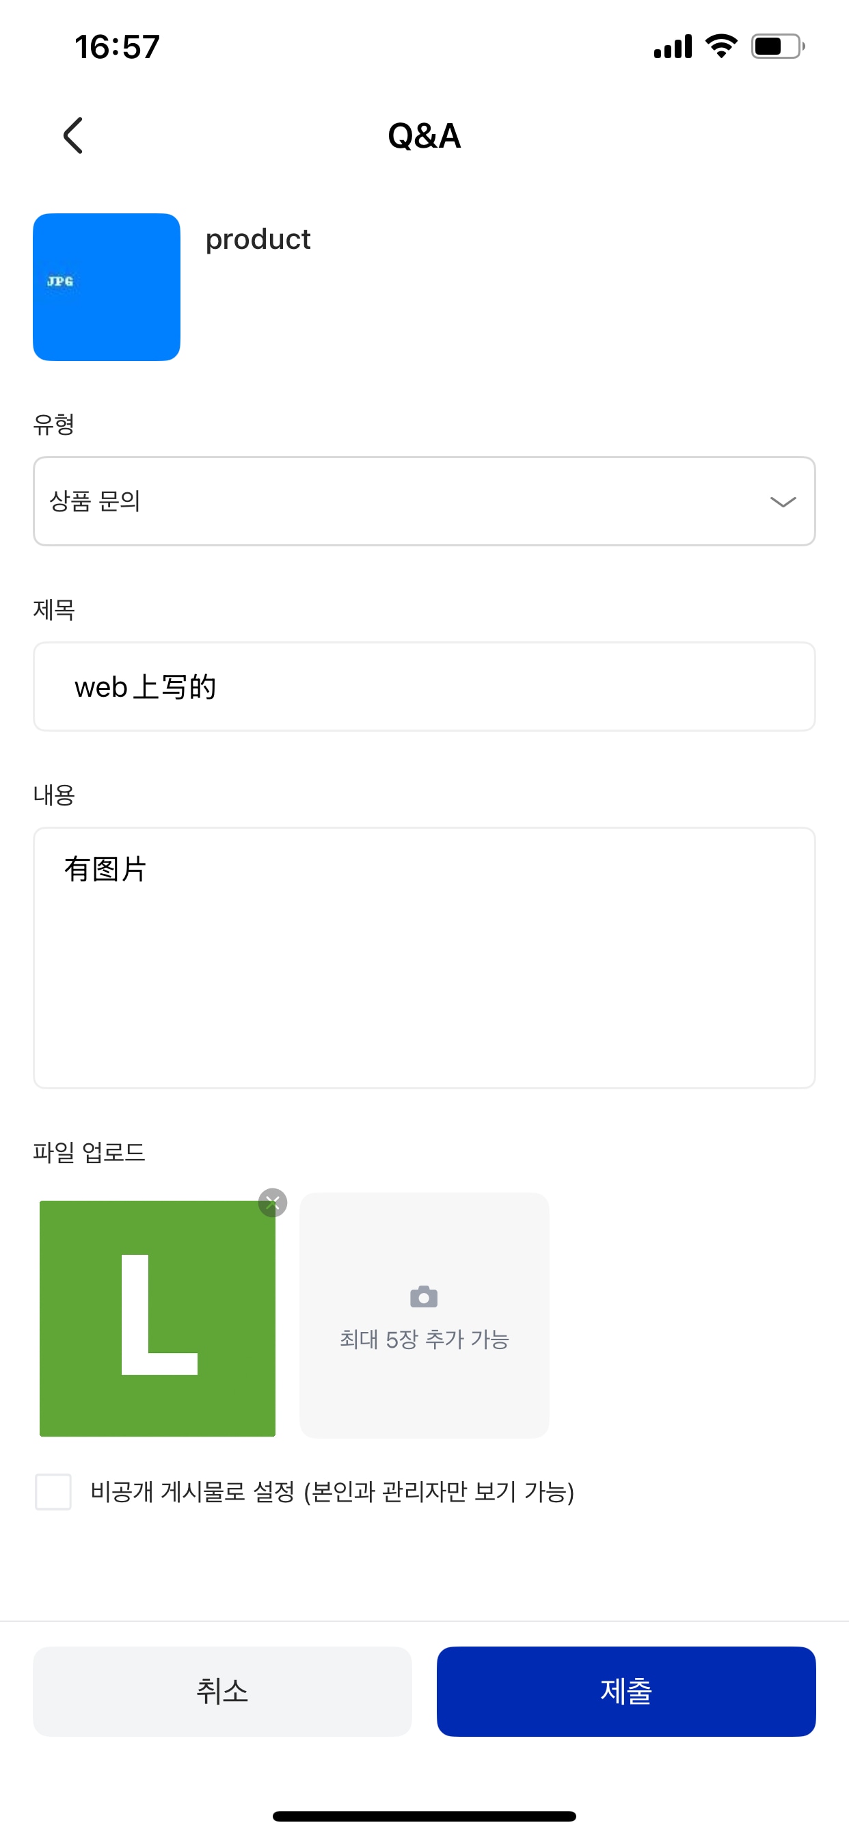The height and width of the screenshot is (1838, 849).
Task: Focus the 제목 title input field
Action: pos(424,687)
